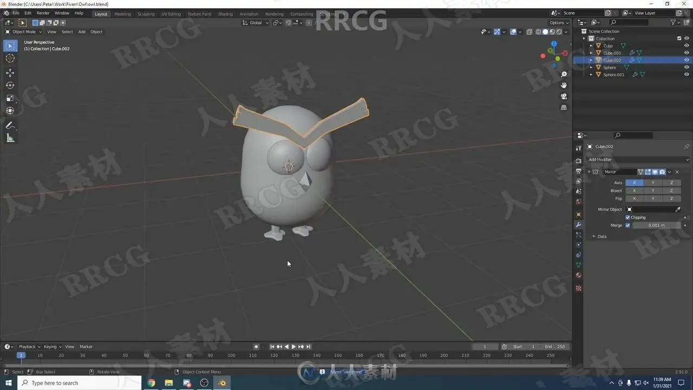Open Global transform orientation dropdown

(255, 23)
